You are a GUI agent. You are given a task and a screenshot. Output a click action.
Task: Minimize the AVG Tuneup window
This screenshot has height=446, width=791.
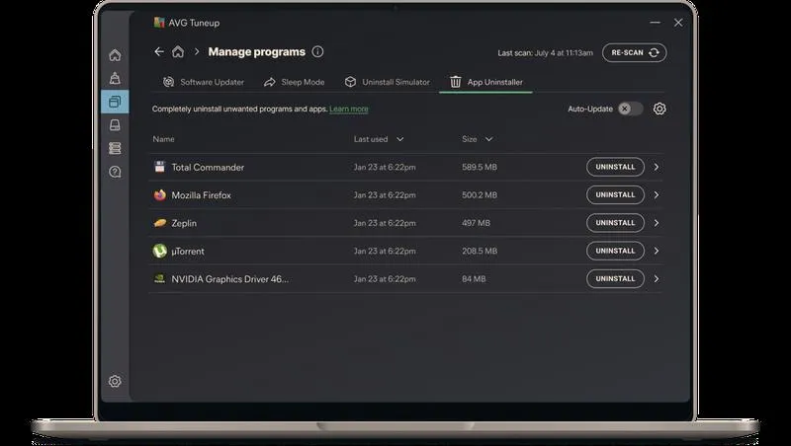(655, 23)
